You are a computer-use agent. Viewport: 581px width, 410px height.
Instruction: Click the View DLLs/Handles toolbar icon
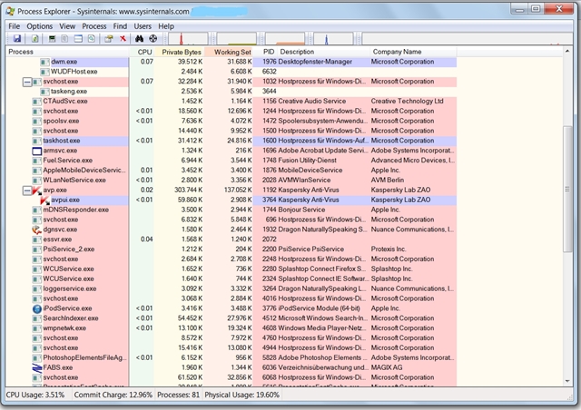coord(91,38)
